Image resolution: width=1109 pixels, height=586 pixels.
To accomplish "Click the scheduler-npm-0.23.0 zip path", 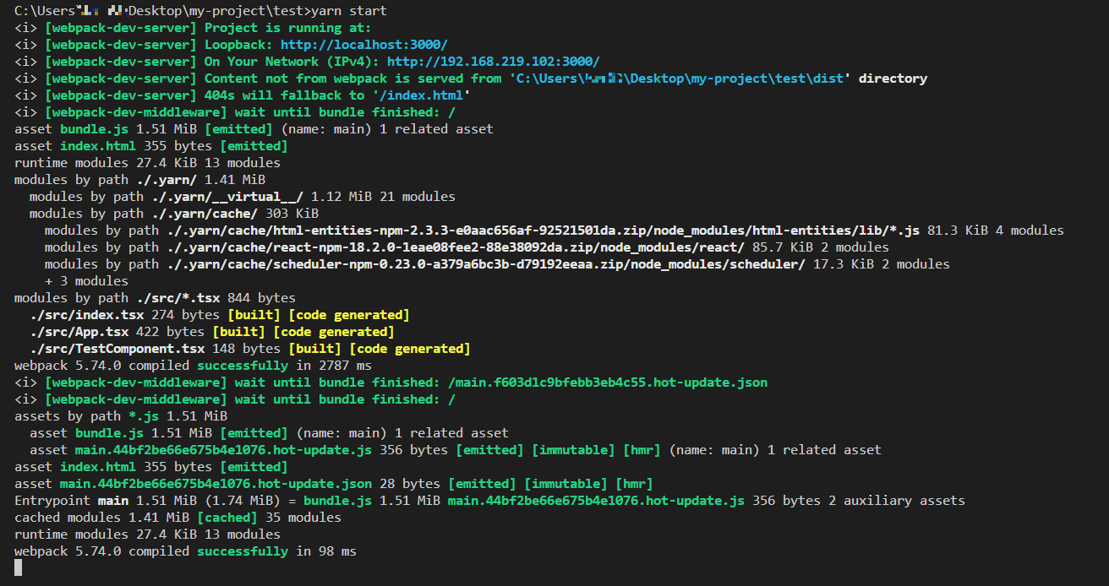I will (x=485, y=264).
